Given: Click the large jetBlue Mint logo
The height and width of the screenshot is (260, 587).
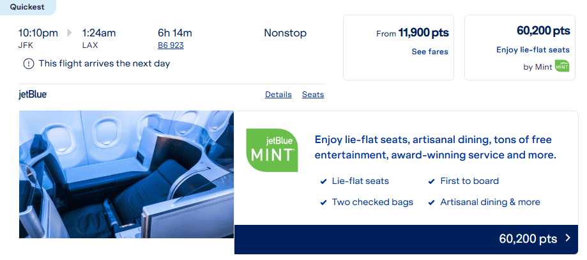Looking at the screenshot, I should [x=272, y=150].
